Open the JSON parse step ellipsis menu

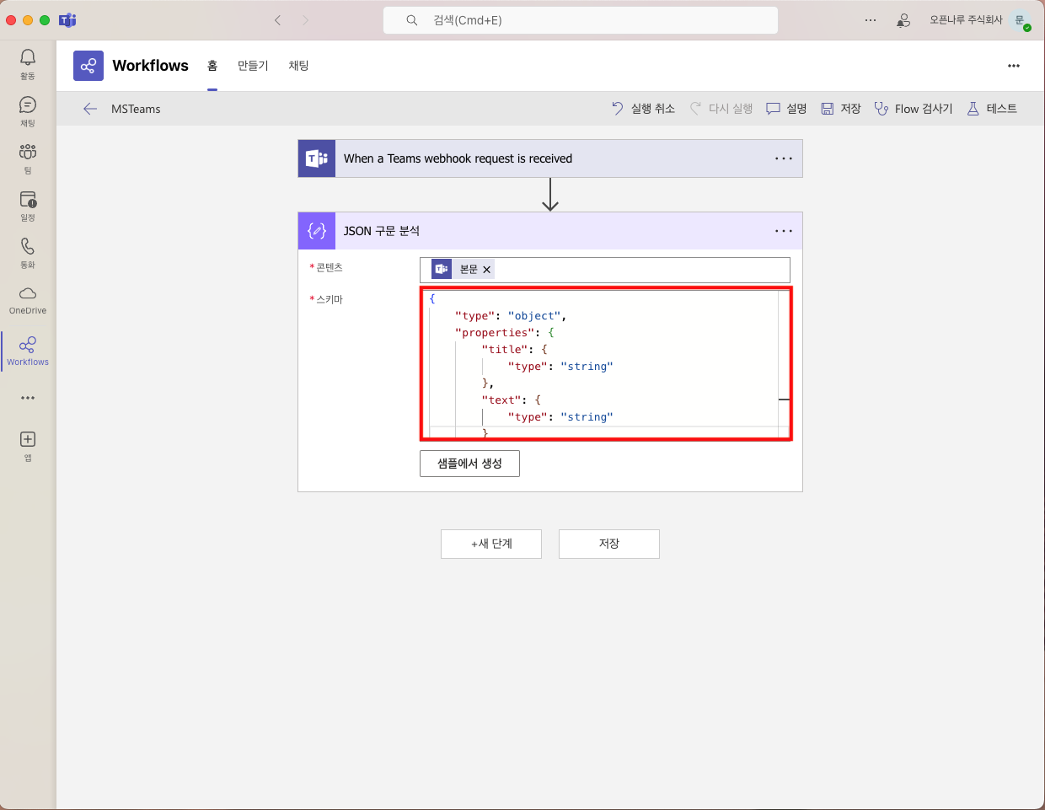pos(783,231)
